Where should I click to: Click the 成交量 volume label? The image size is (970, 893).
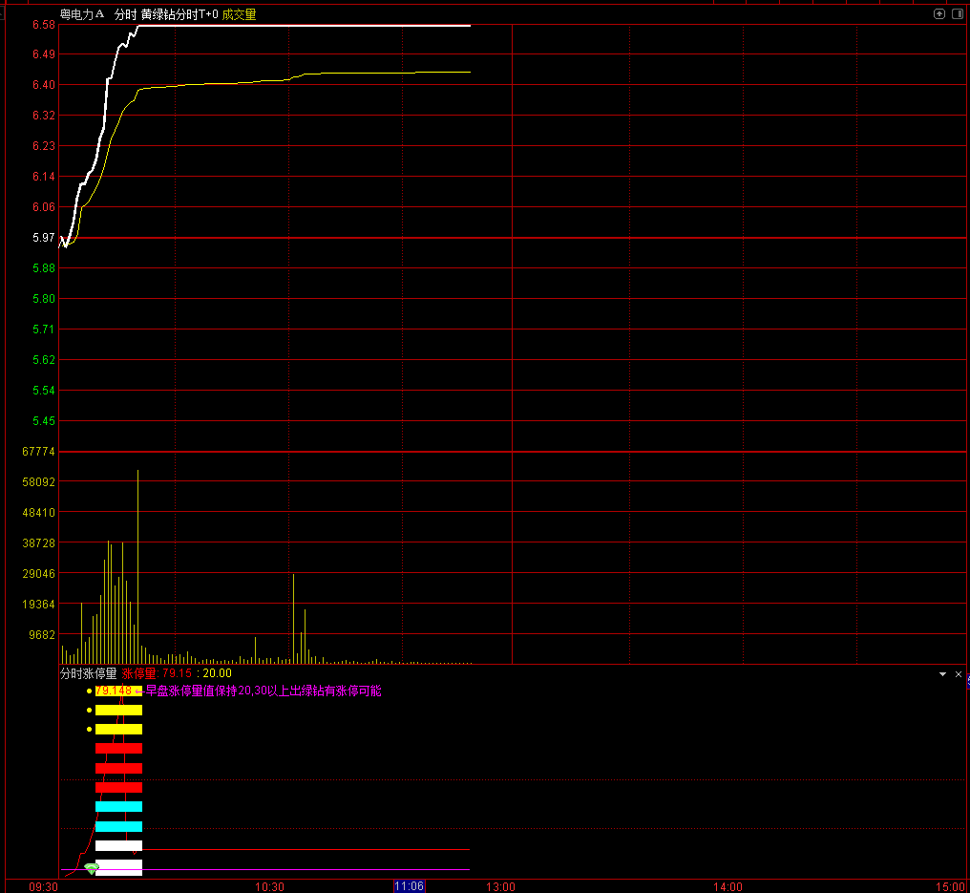pos(239,14)
